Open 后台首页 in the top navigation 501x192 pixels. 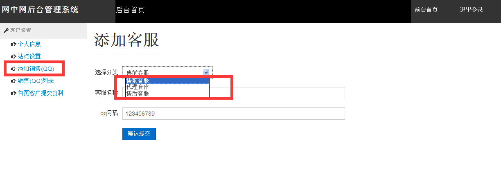pyautogui.click(x=130, y=10)
